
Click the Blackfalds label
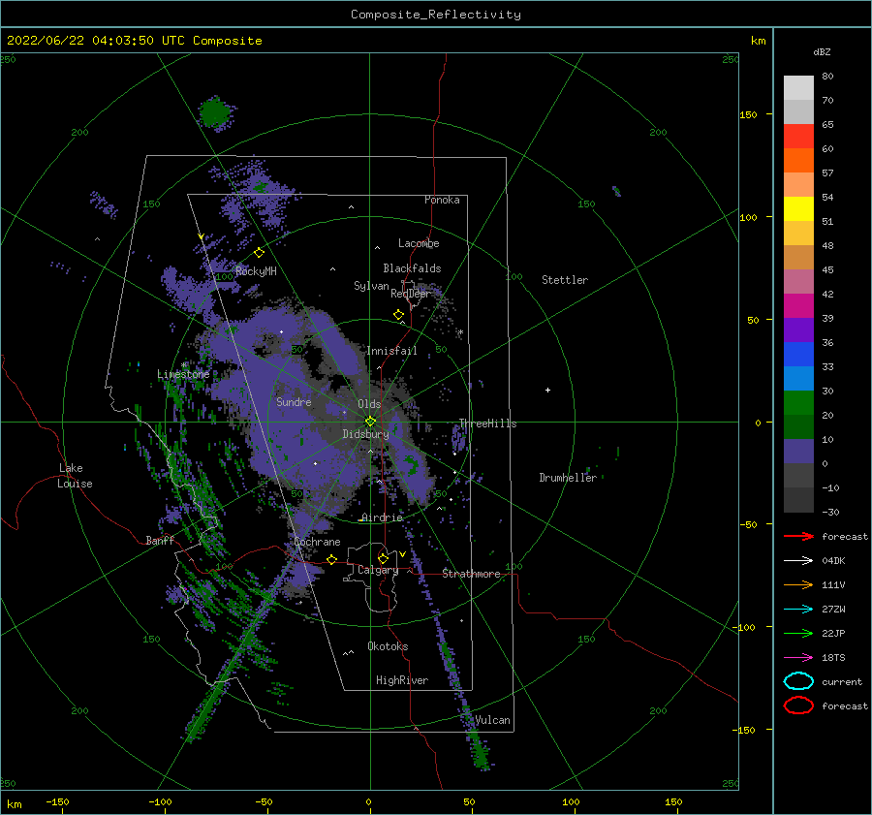pyautogui.click(x=412, y=268)
